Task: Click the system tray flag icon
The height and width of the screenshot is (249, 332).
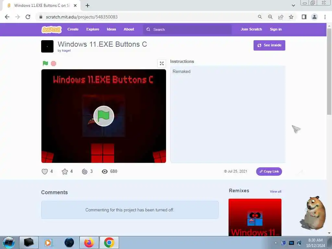Action: (283, 243)
